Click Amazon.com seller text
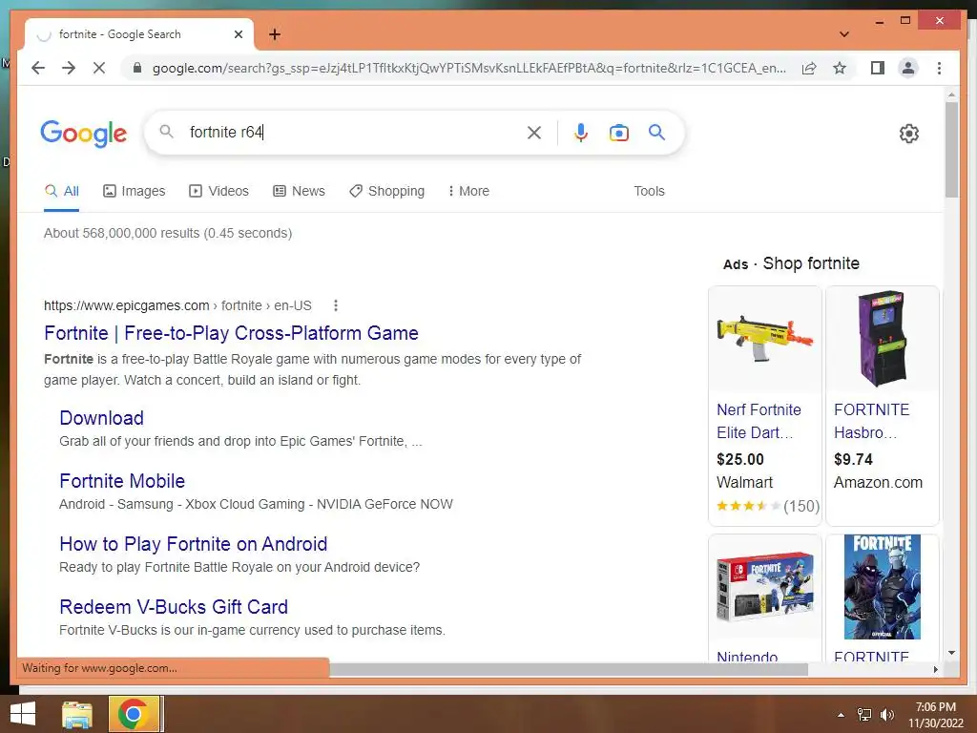 tap(878, 482)
